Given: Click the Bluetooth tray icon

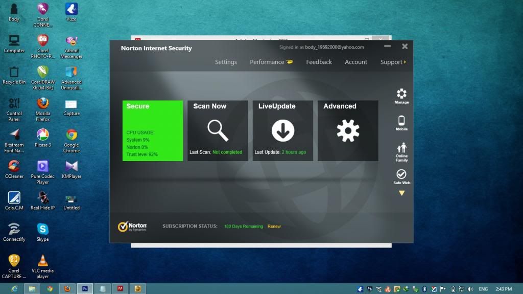Looking at the screenshot, I should click(424, 289).
